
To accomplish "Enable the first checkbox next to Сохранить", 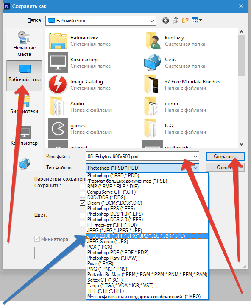I will [x=82, y=187].
